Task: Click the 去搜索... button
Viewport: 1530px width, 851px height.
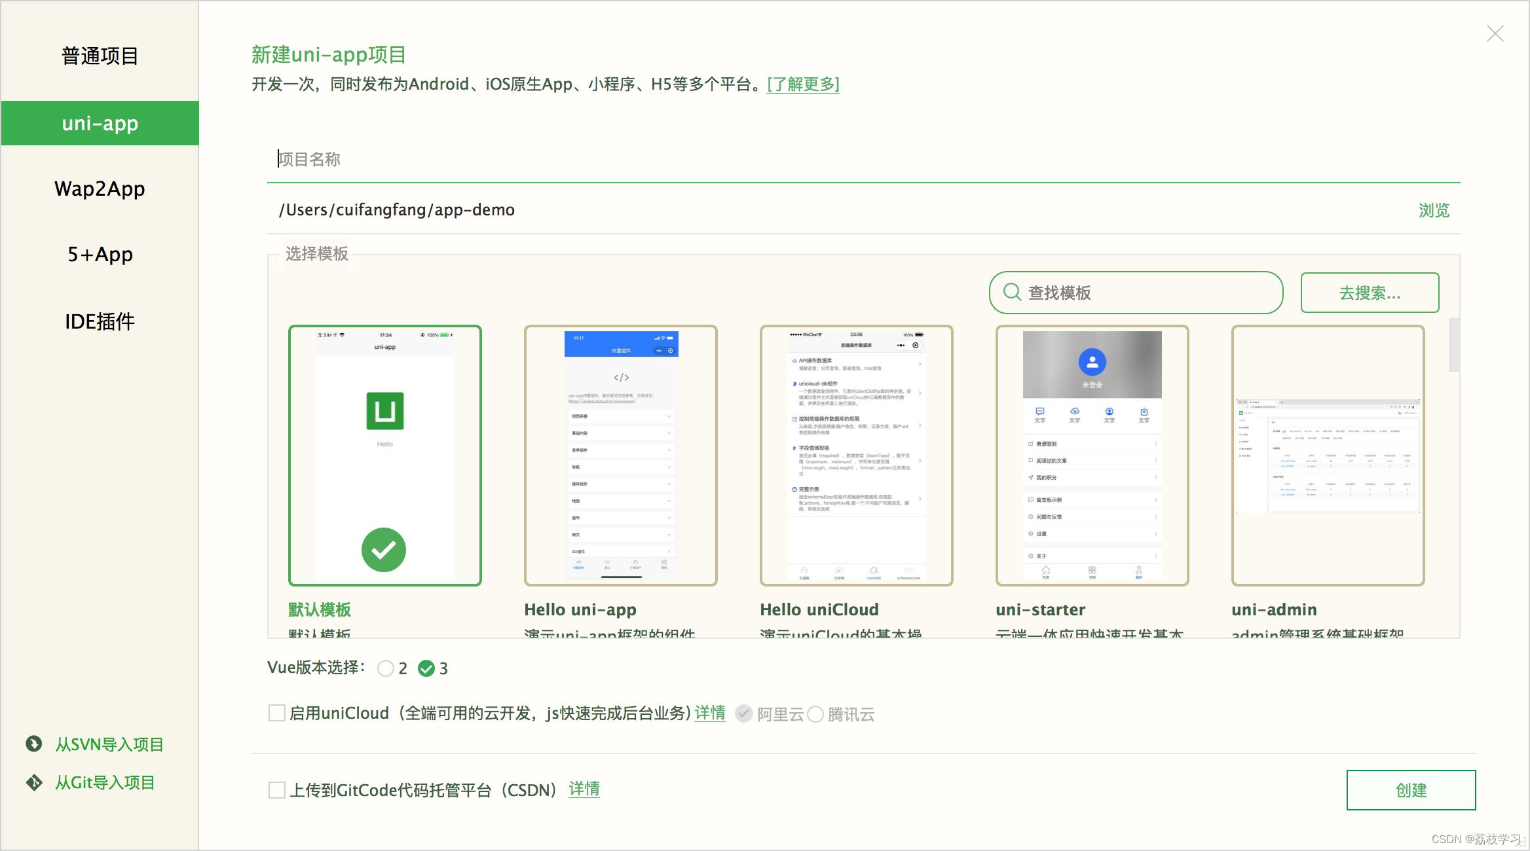Action: point(1370,292)
